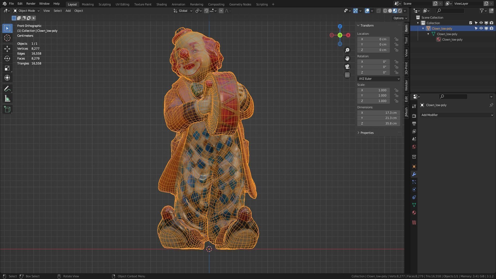Click the outliner search field
The image size is (496, 279).
pyautogui.click(x=450, y=11)
